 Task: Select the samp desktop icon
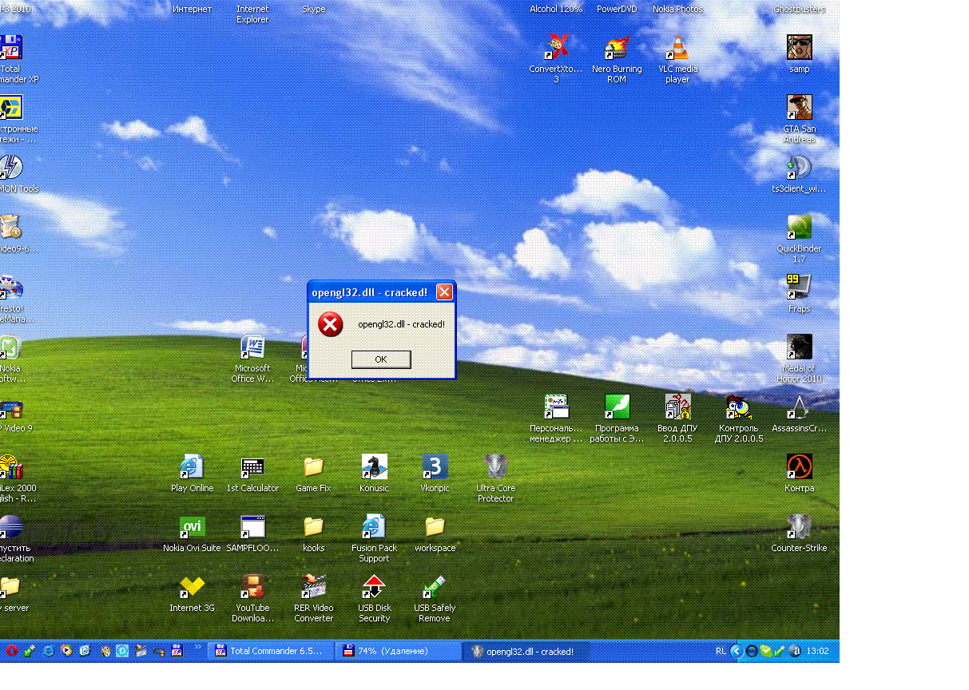pyautogui.click(x=799, y=54)
